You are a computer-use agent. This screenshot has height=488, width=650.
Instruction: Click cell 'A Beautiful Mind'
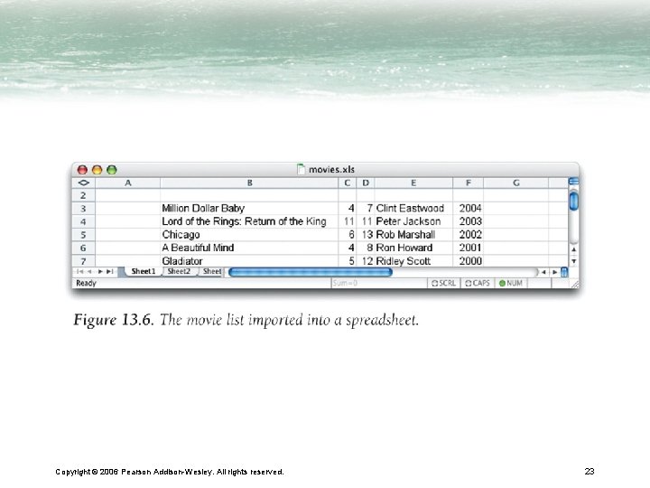pyautogui.click(x=249, y=249)
